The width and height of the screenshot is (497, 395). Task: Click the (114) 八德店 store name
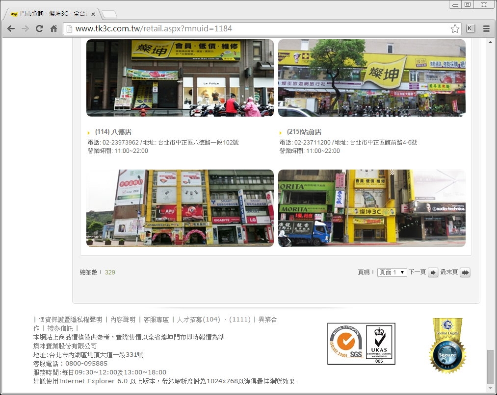click(x=113, y=132)
